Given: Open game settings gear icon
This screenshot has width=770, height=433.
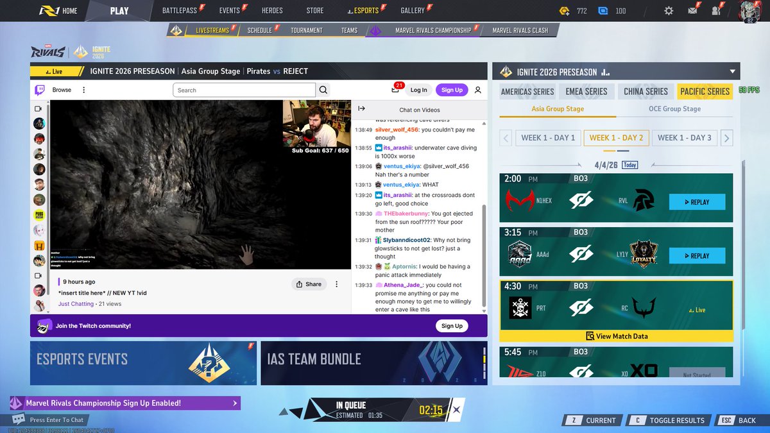Looking at the screenshot, I should [669, 11].
